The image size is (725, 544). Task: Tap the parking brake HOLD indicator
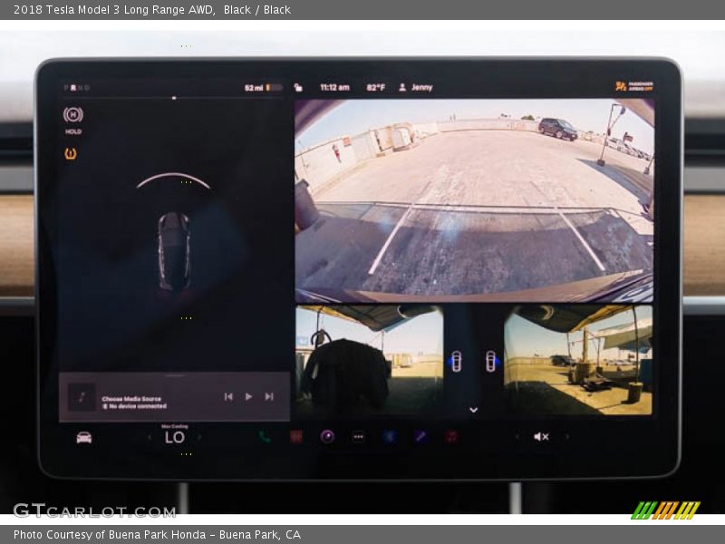tap(72, 115)
